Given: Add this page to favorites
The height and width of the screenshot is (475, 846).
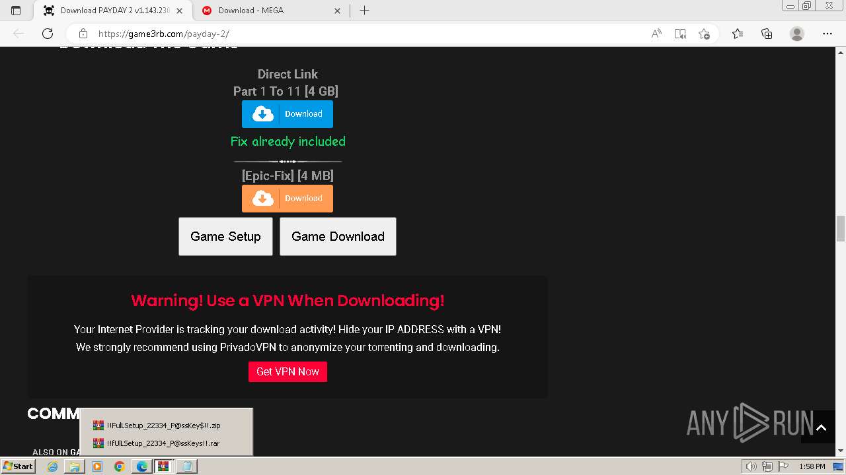Looking at the screenshot, I should click(x=705, y=34).
